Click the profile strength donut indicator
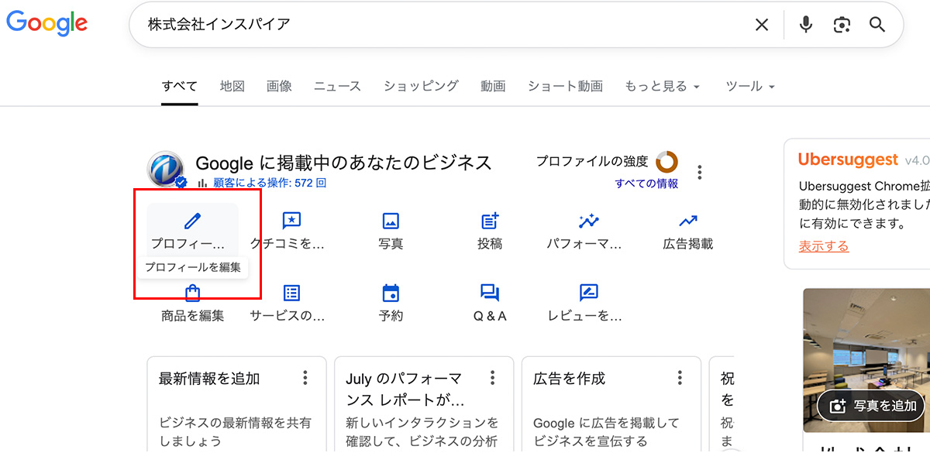The height and width of the screenshot is (453, 930). pyautogui.click(x=666, y=162)
